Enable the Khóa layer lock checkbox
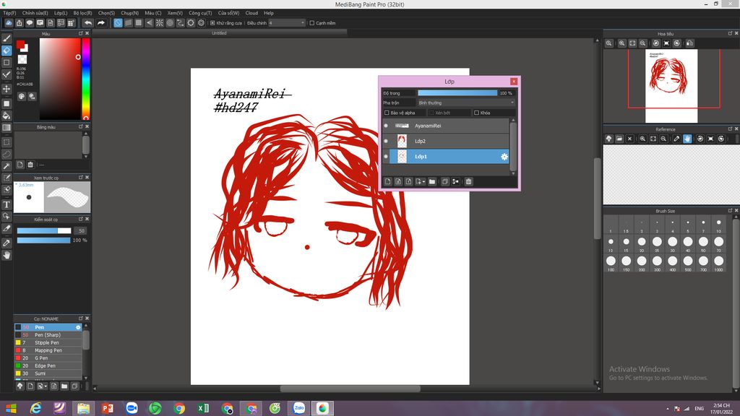This screenshot has height=416, width=740. [477, 113]
